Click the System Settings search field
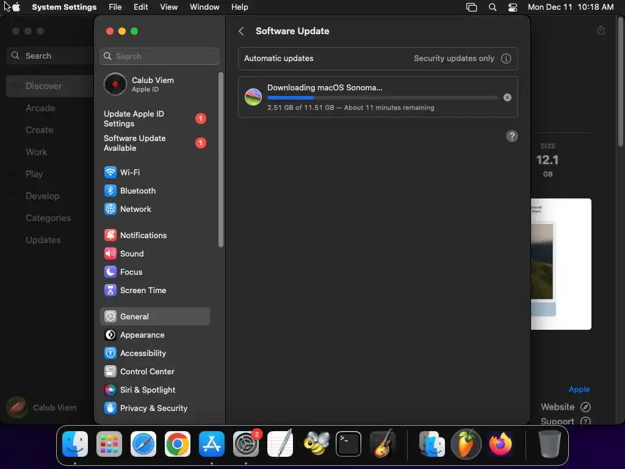Viewport: 625px width, 469px height. 159,56
